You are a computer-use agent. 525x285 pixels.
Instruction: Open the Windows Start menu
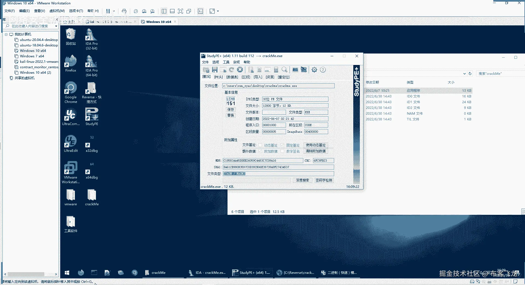(x=67, y=272)
